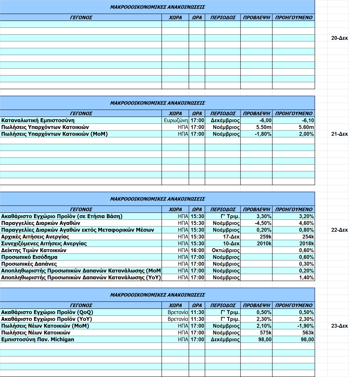Select previous value -6,10
The width and height of the screenshot is (349, 377).
[x=293, y=120]
